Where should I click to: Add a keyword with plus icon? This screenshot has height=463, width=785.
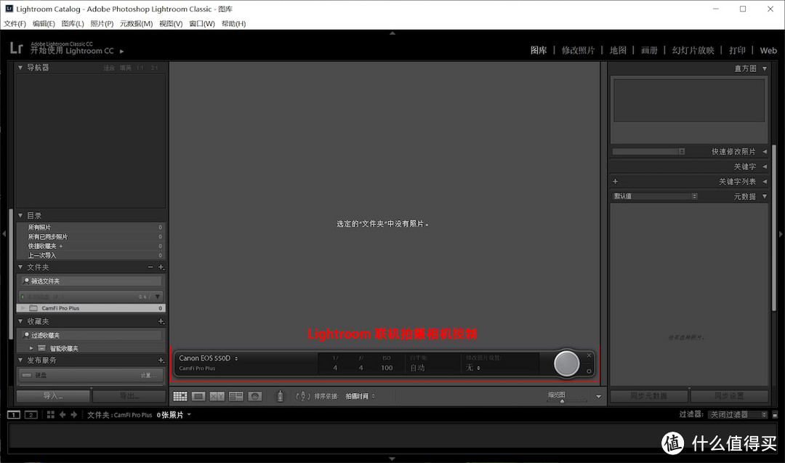pyautogui.click(x=616, y=182)
